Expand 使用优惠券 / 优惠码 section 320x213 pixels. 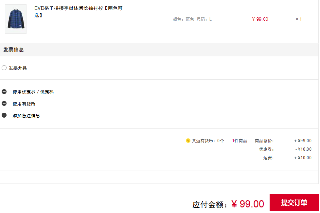tap(33, 92)
